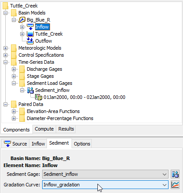Switch to the Compute tab
The image size is (183, 193).
[44, 129]
